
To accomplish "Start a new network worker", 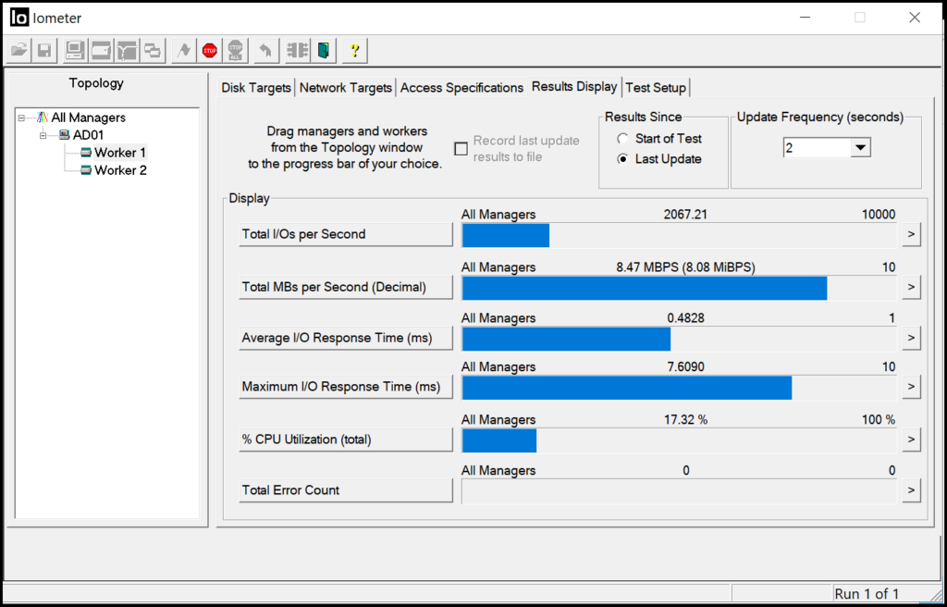I will [x=125, y=50].
